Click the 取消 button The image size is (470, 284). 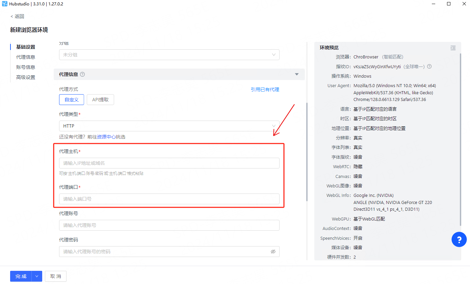(56, 276)
